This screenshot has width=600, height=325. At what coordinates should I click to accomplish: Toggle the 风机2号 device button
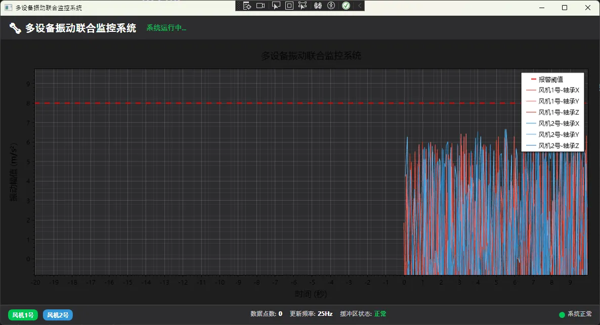(58, 315)
